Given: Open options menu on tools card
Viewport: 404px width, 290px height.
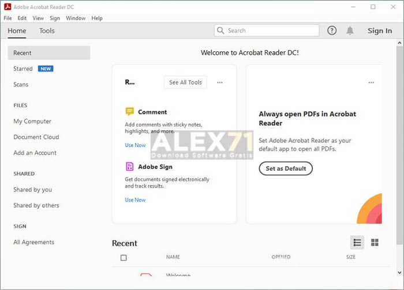Looking at the screenshot, I should (219, 82).
